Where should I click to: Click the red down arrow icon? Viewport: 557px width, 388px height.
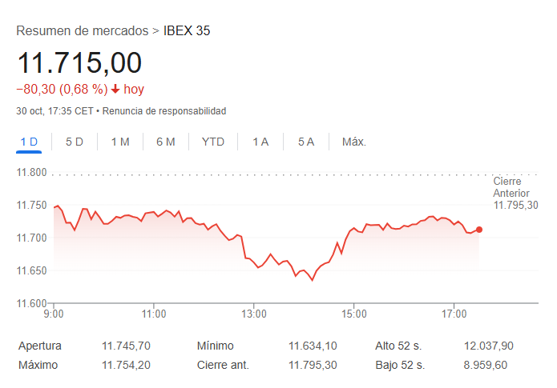[115, 89]
